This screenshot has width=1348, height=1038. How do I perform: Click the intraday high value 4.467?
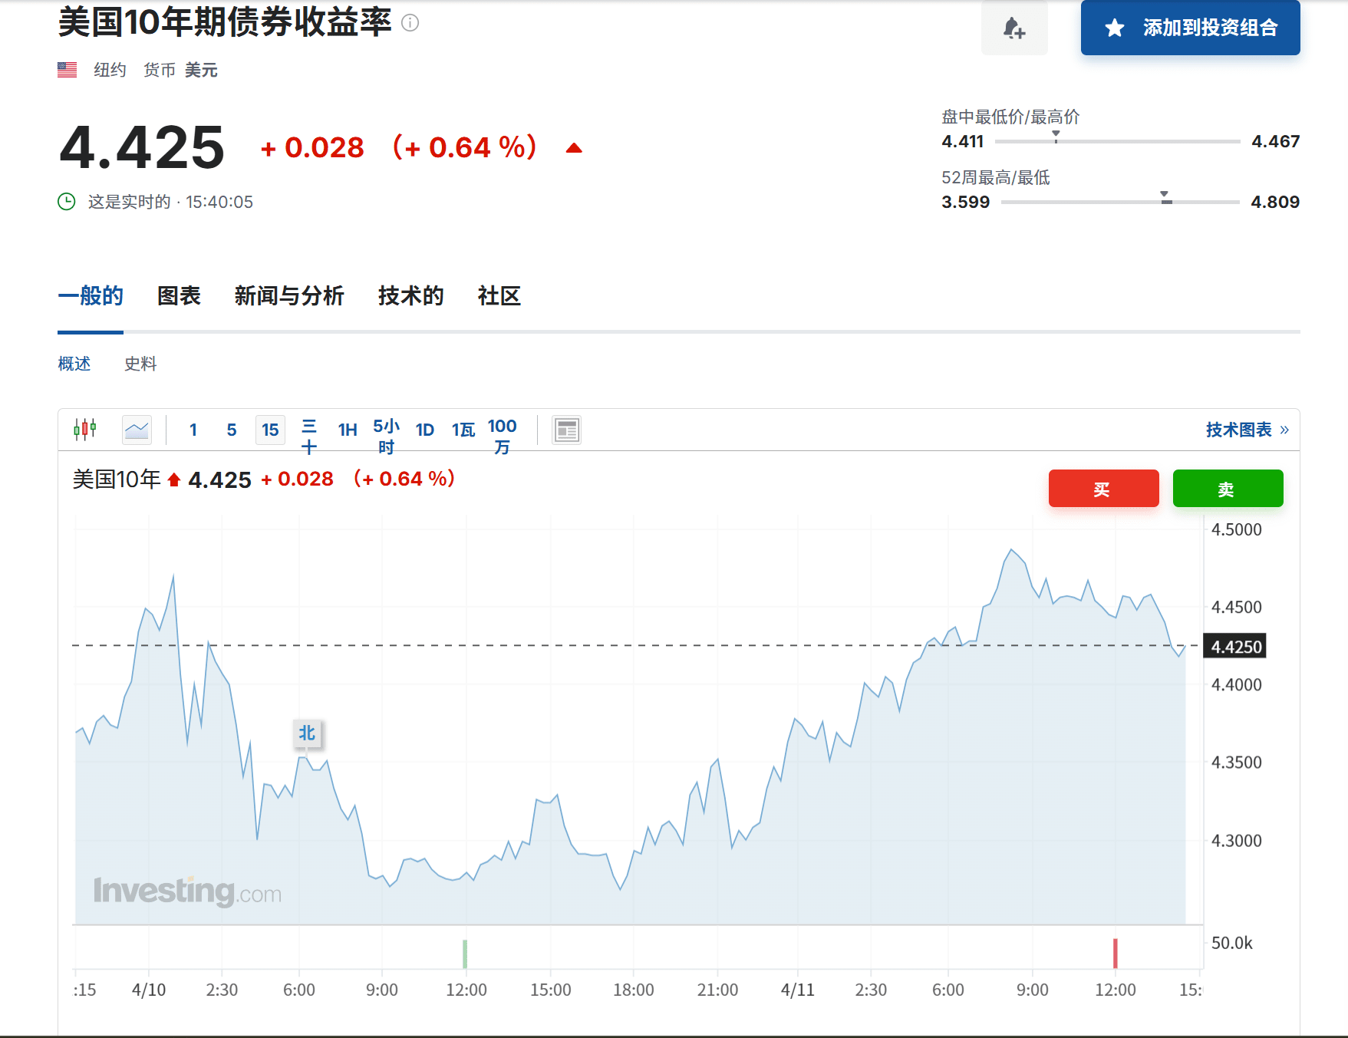tap(1276, 141)
